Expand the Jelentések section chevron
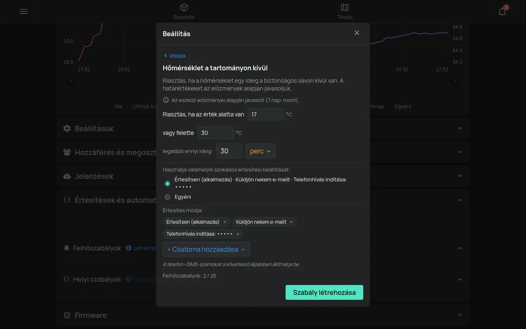 coord(460,176)
